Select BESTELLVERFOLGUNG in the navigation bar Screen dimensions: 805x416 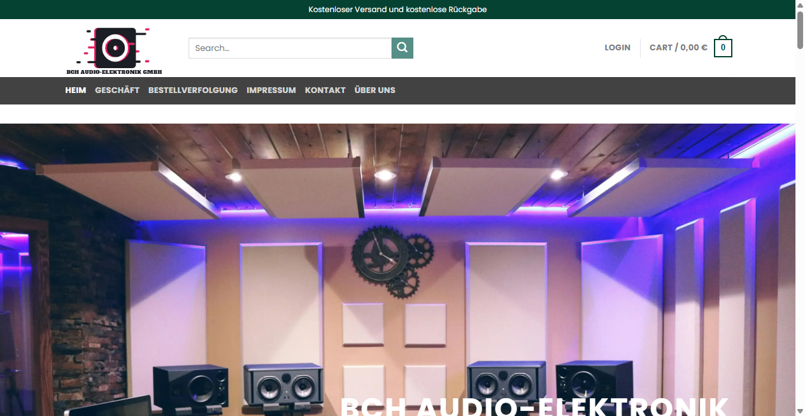click(x=193, y=90)
